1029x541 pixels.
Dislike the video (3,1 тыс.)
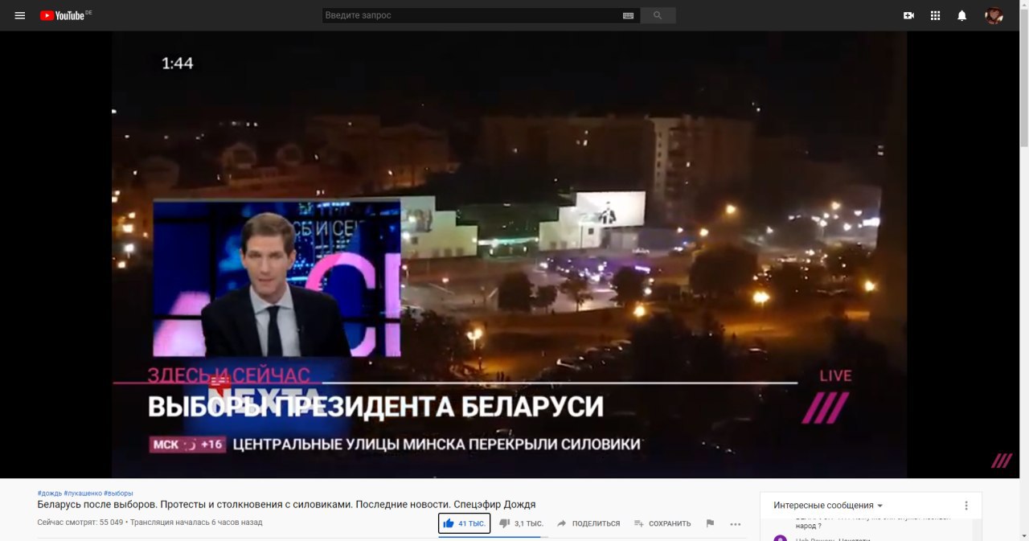pos(522,523)
